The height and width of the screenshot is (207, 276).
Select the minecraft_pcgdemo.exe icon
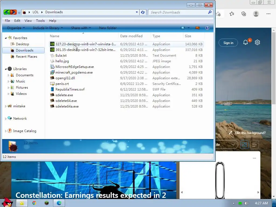pos(52,72)
